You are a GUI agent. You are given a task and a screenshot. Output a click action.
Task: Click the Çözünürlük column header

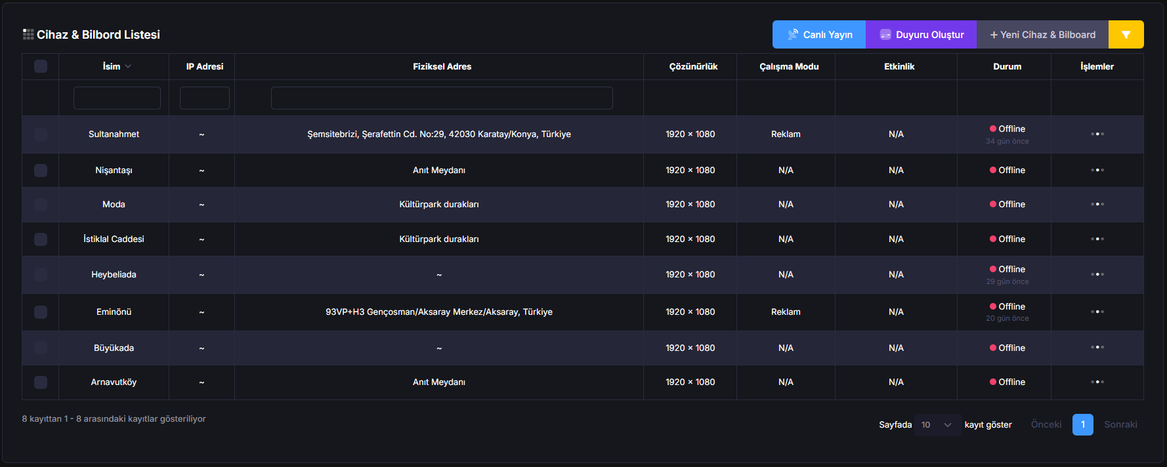coord(693,66)
